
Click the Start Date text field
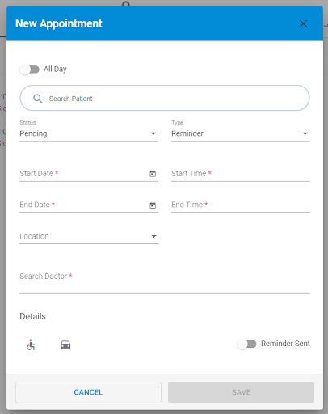tap(83, 174)
